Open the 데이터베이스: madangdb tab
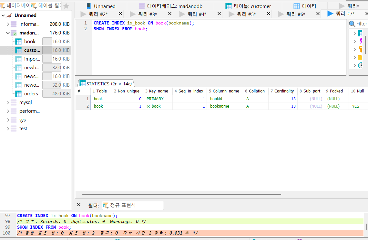 170,6
